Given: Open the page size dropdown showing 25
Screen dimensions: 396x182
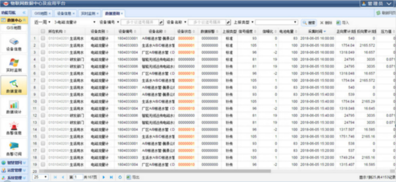Looking at the screenshot, I should point(41,177).
